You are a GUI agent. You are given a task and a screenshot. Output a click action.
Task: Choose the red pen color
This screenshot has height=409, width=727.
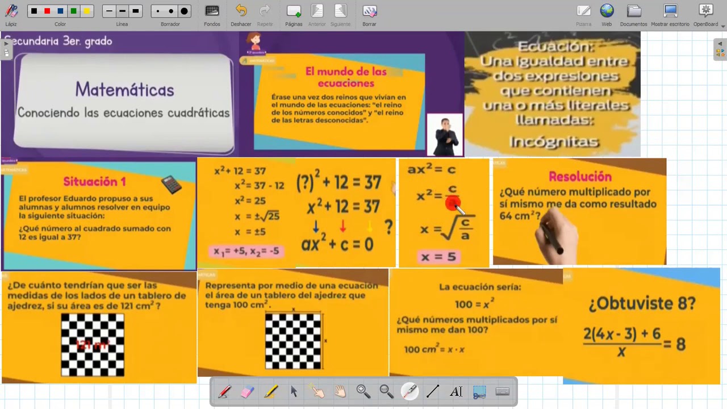click(x=47, y=11)
